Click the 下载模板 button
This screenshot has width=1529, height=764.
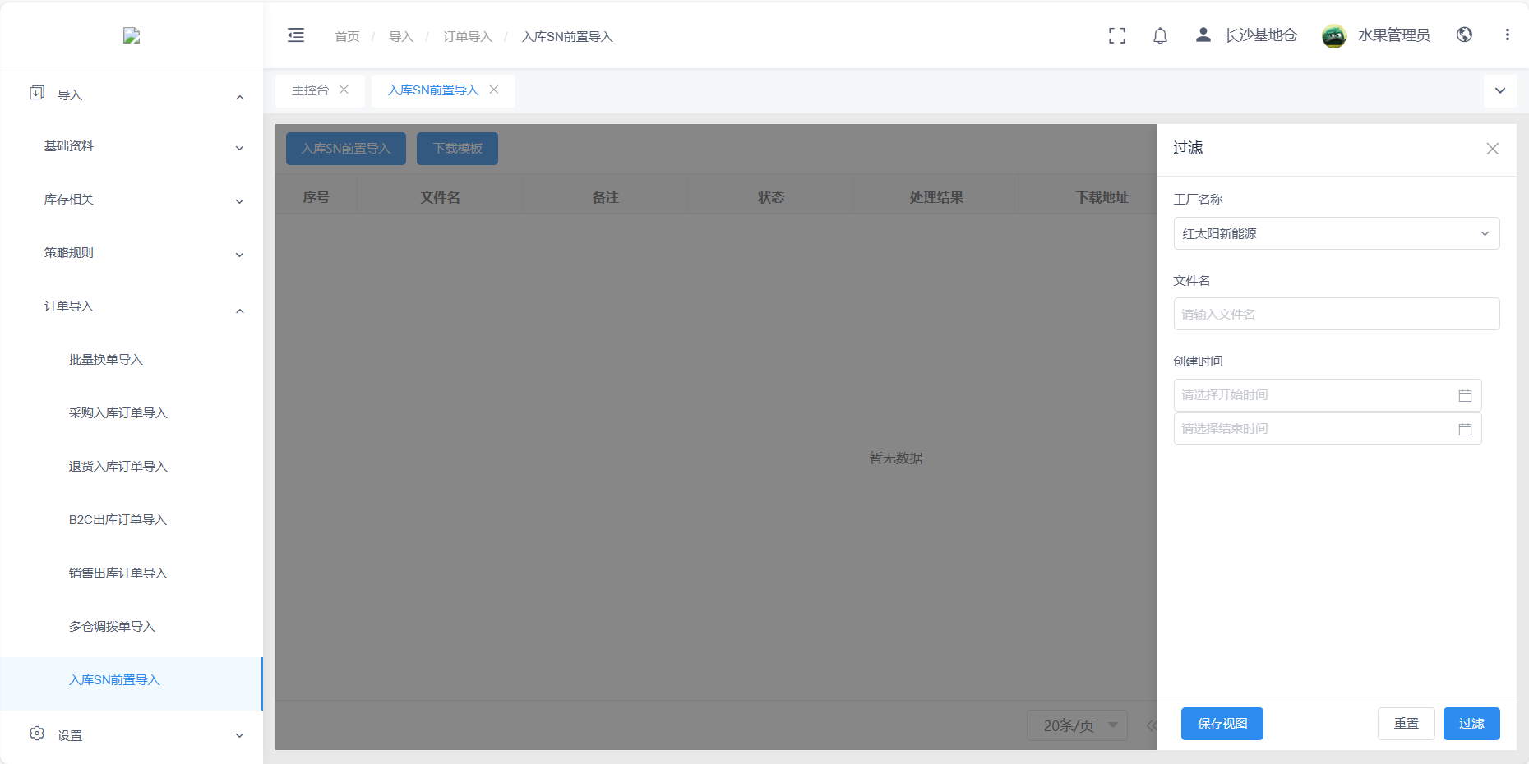tap(457, 149)
